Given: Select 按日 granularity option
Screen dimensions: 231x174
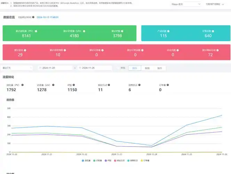Looking at the screenshot, I should (135, 68).
